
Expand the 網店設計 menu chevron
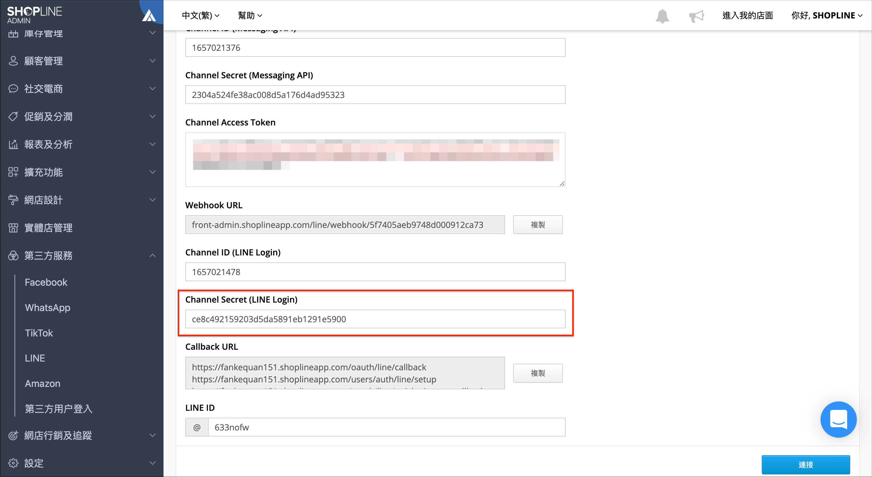pos(153,200)
